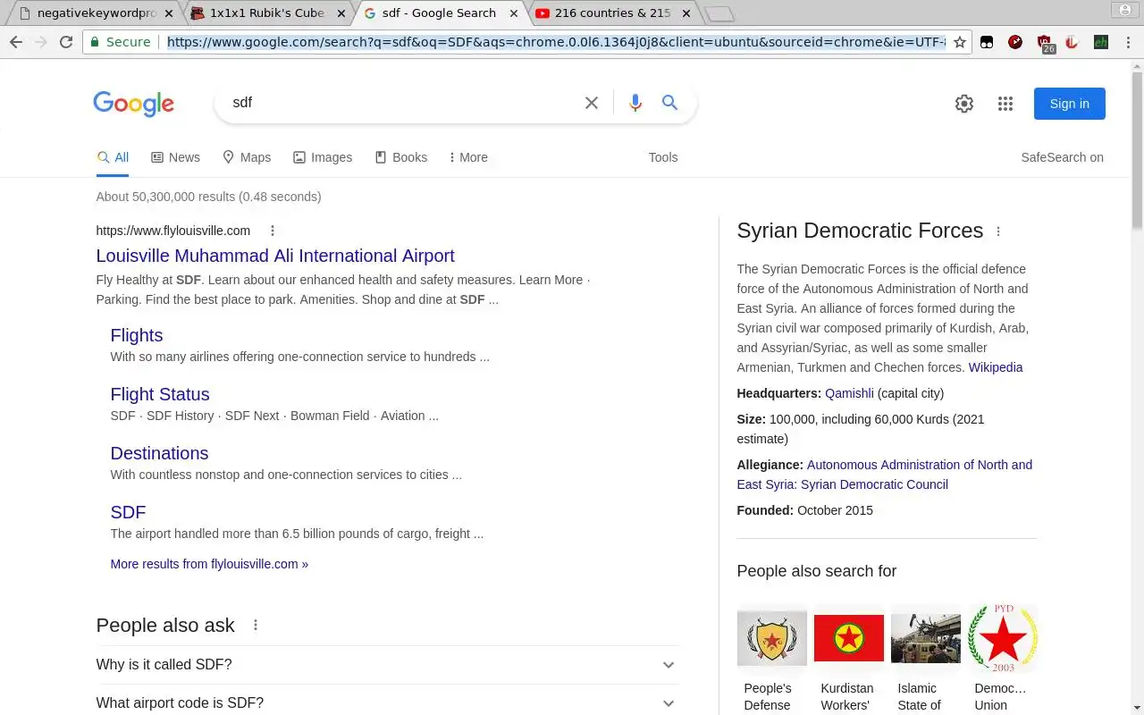
Task: Expand 'What airport code is SDF?' question
Action: (387, 702)
